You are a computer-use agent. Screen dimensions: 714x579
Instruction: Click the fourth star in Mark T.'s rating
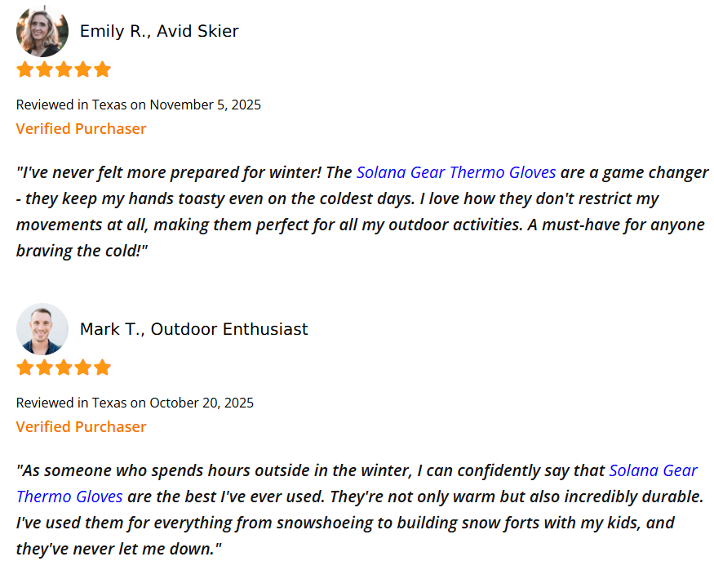click(82, 367)
